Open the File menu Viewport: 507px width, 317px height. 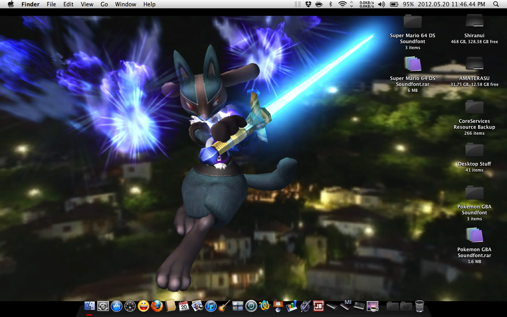pos(51,4)
